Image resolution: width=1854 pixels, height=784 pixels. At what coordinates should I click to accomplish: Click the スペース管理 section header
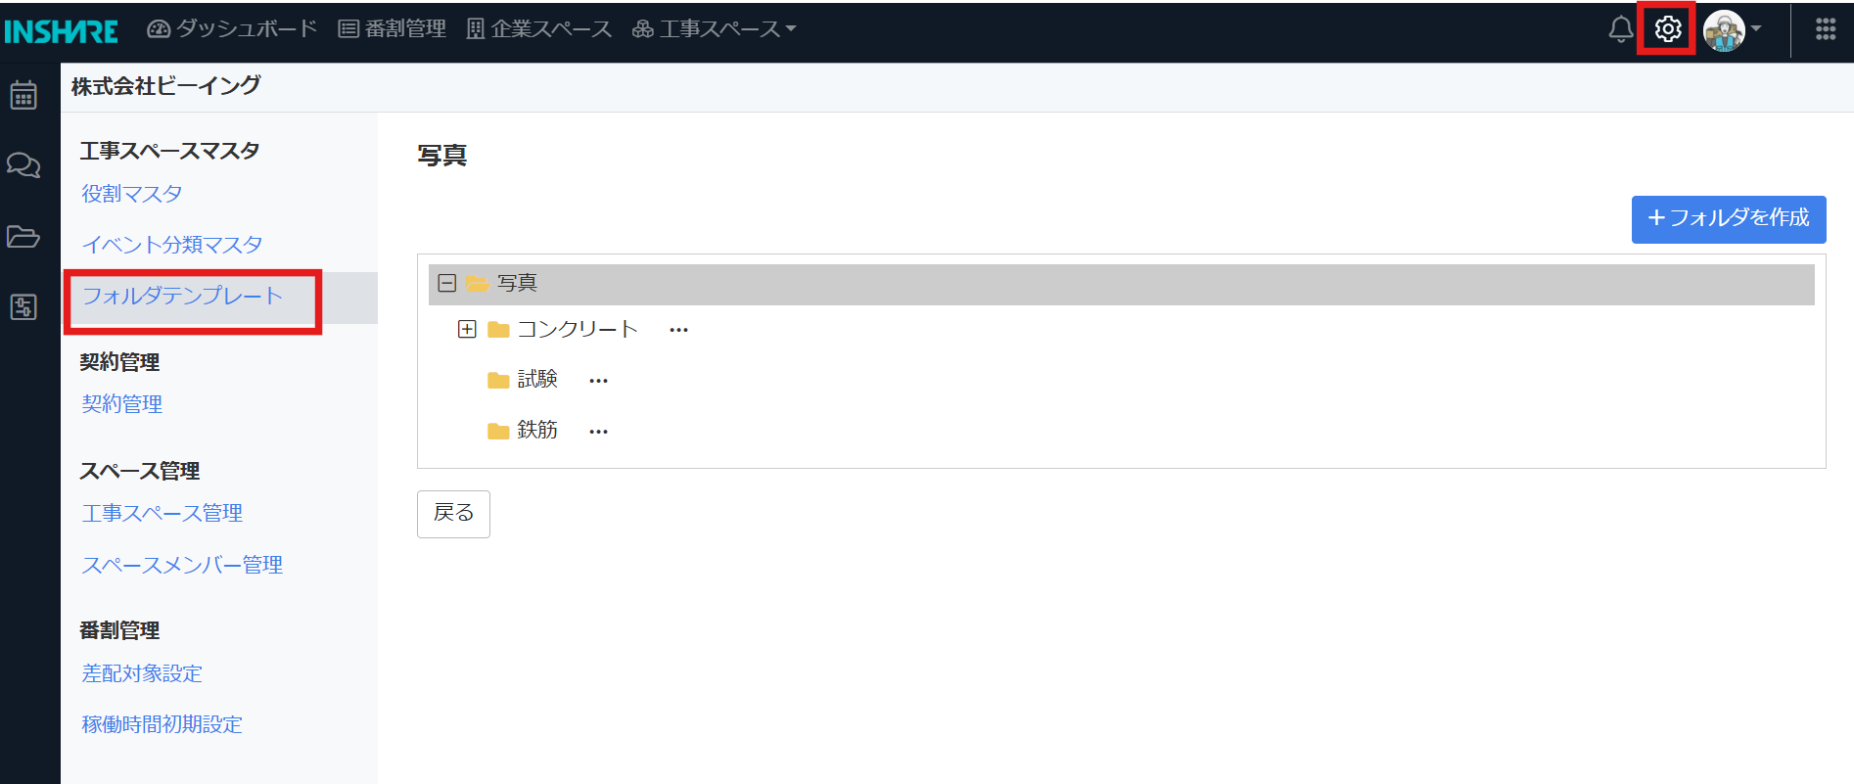tap(139, 471)
